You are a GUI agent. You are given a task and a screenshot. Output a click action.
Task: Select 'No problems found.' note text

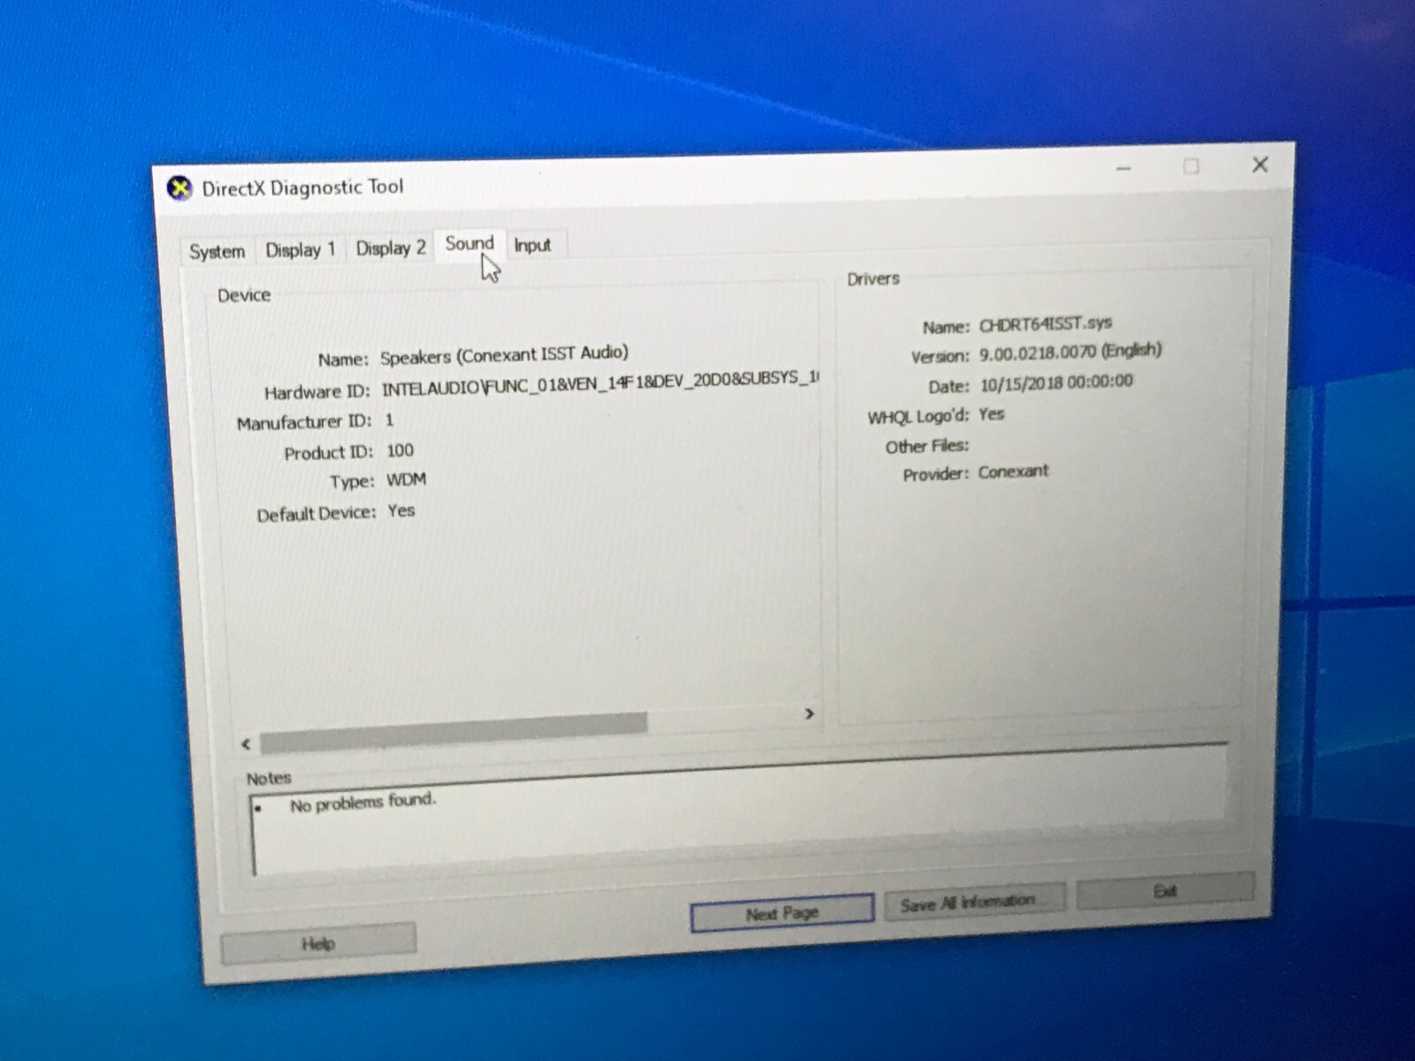point(363,804)
